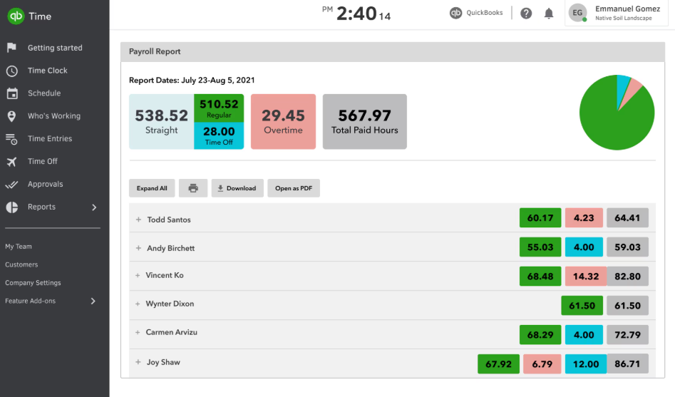
Task: Click the Approvals double-check icon
Action: pos(11,185)
